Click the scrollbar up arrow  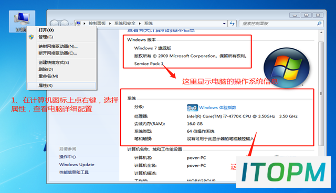321,33
